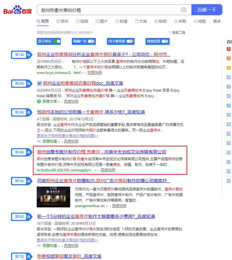Open 百度快照 for tzcys.cn result

(x=95, y=73)
